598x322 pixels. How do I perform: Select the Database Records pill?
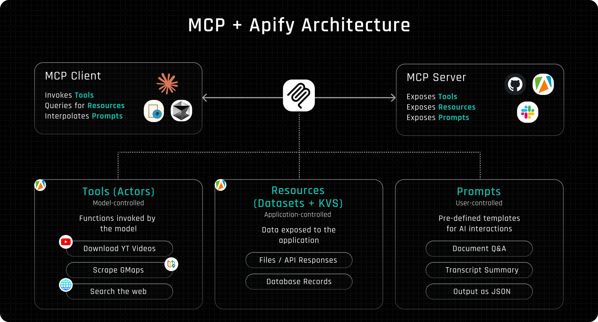(x=299, y=282)
